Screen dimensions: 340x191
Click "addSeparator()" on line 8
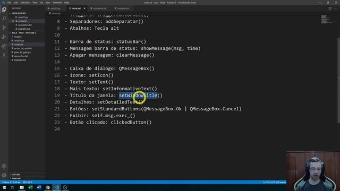[x=124, y=21]
